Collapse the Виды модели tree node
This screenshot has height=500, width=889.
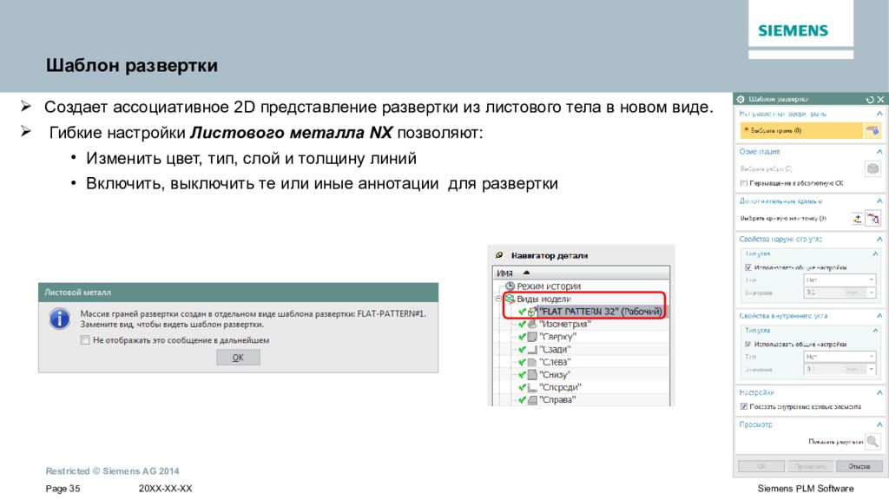click(498, 299)
